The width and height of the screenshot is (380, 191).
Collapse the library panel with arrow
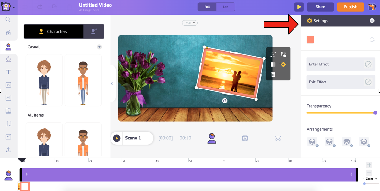(x=112, y=83)
